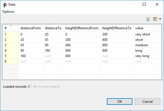Click the OK button
Viewport: 164px width, 111px height.
120,101
